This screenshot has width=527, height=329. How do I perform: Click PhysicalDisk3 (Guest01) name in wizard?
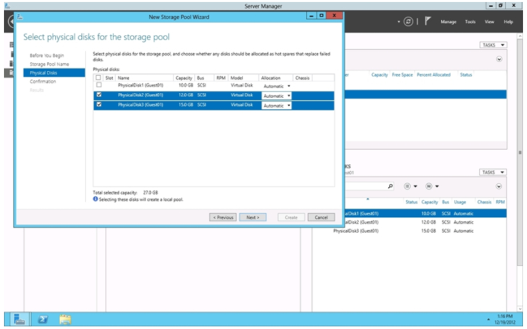point(140,105)
